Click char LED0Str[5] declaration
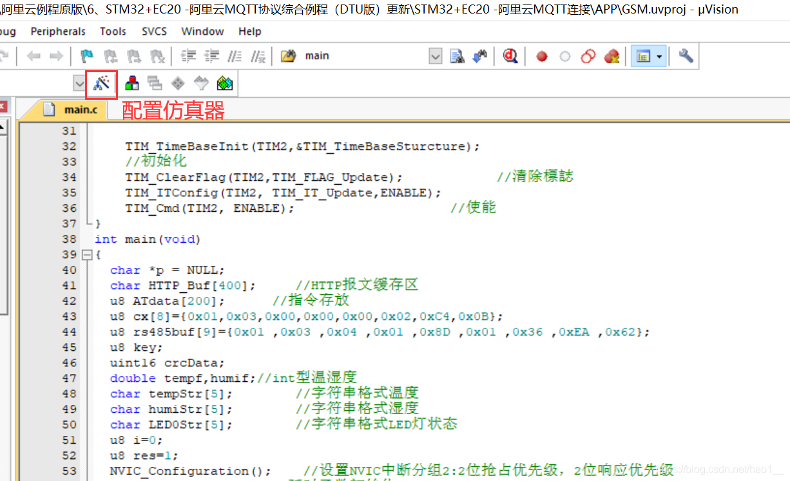790x481 pixels. (171, 424)
